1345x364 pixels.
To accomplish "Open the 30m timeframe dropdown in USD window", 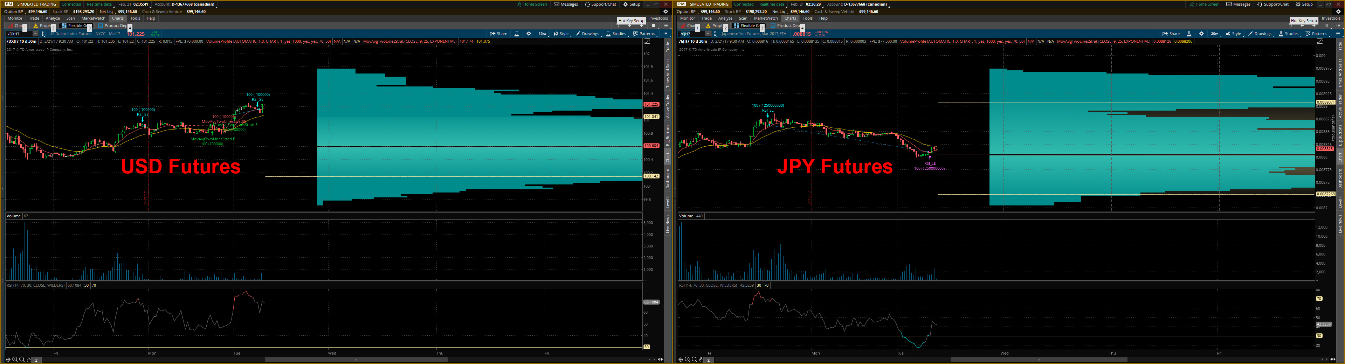I will (x=543, y=34).
